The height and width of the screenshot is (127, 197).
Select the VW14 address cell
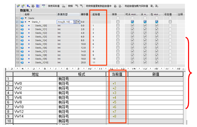(35, 116)
